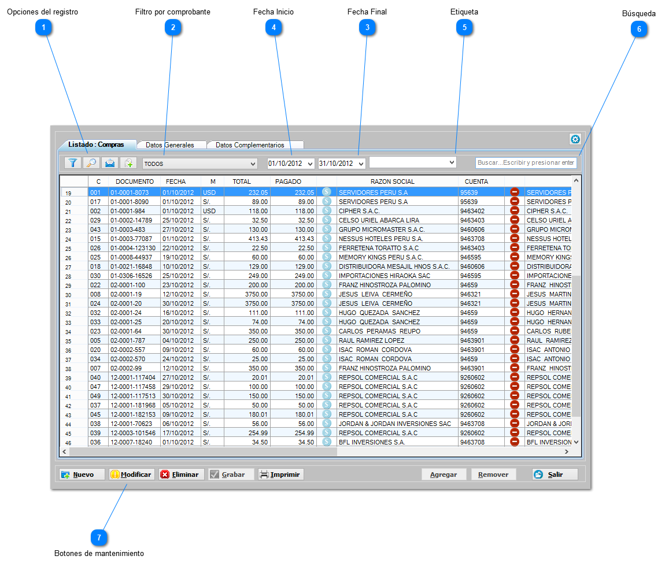Click the Modificar button
Viewport: 665px width, 567px height.
point(131,474)
